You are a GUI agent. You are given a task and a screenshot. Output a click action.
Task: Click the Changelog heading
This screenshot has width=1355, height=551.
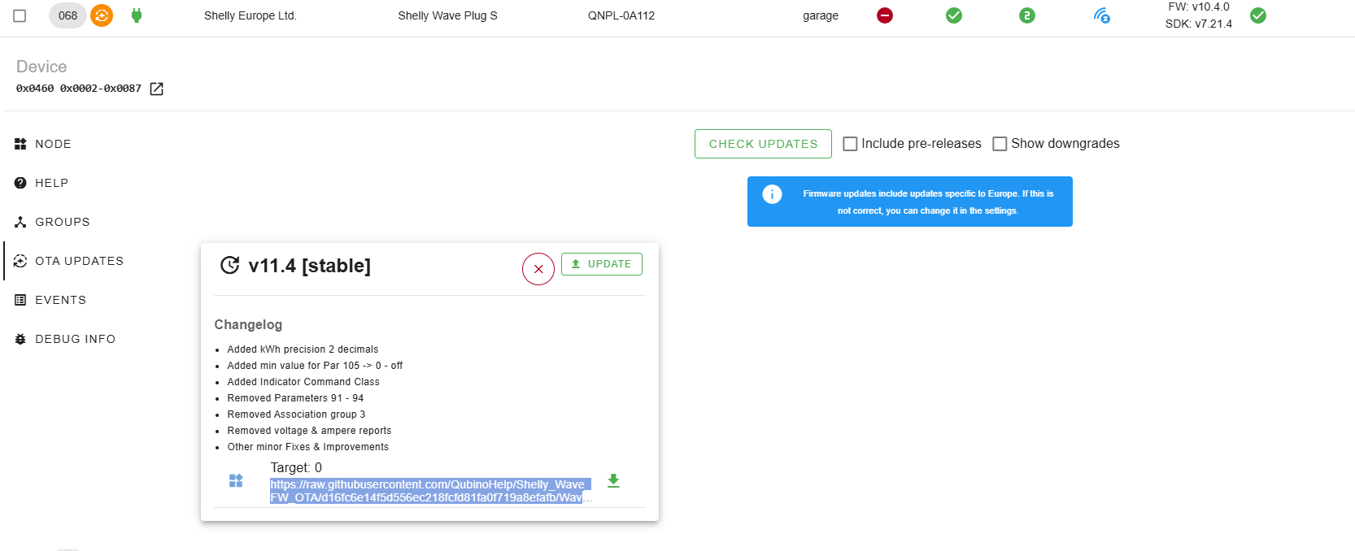coord(248,324)
